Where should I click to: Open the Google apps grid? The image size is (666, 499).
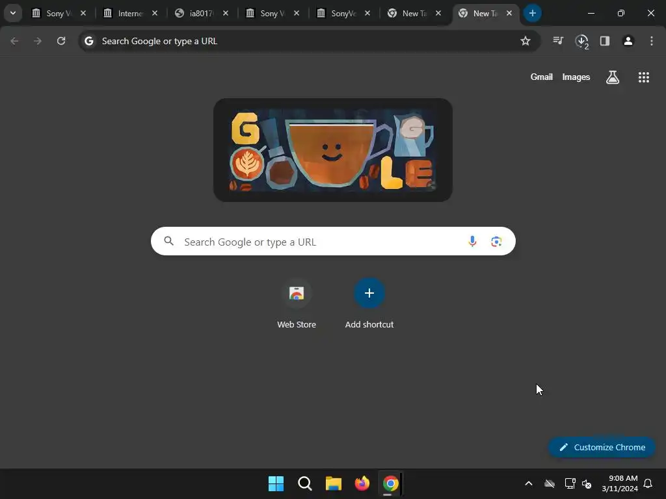click(x=644, y=77)
